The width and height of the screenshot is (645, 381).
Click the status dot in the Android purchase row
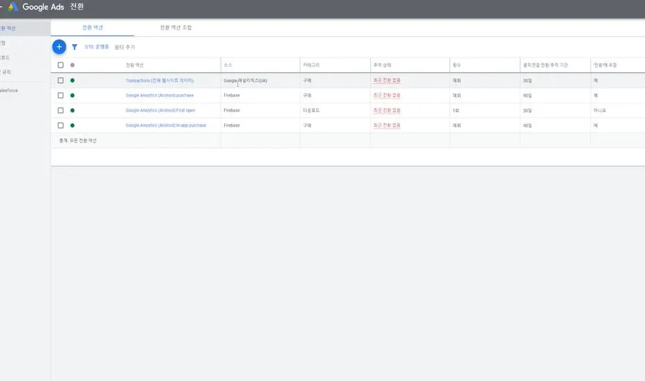coord(73,95)
